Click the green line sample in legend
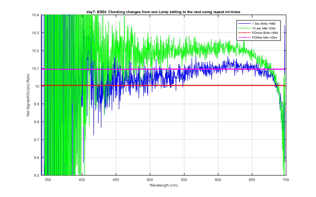 coord(244,28)
